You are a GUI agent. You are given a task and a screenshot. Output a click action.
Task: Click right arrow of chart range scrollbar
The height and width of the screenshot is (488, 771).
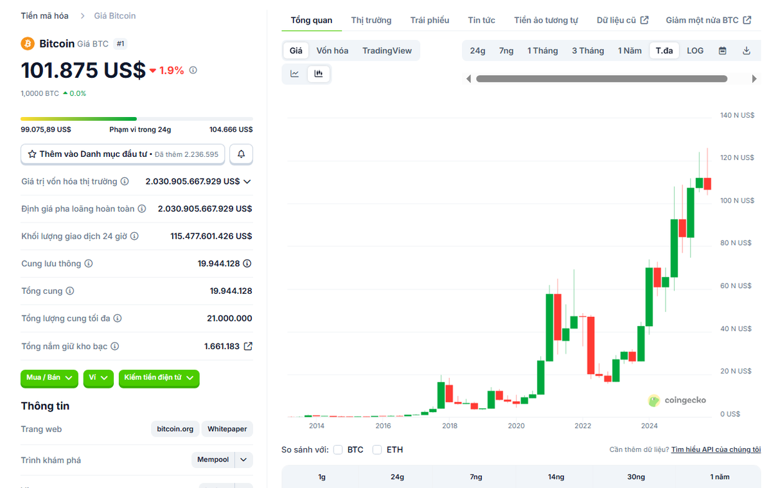754,79
